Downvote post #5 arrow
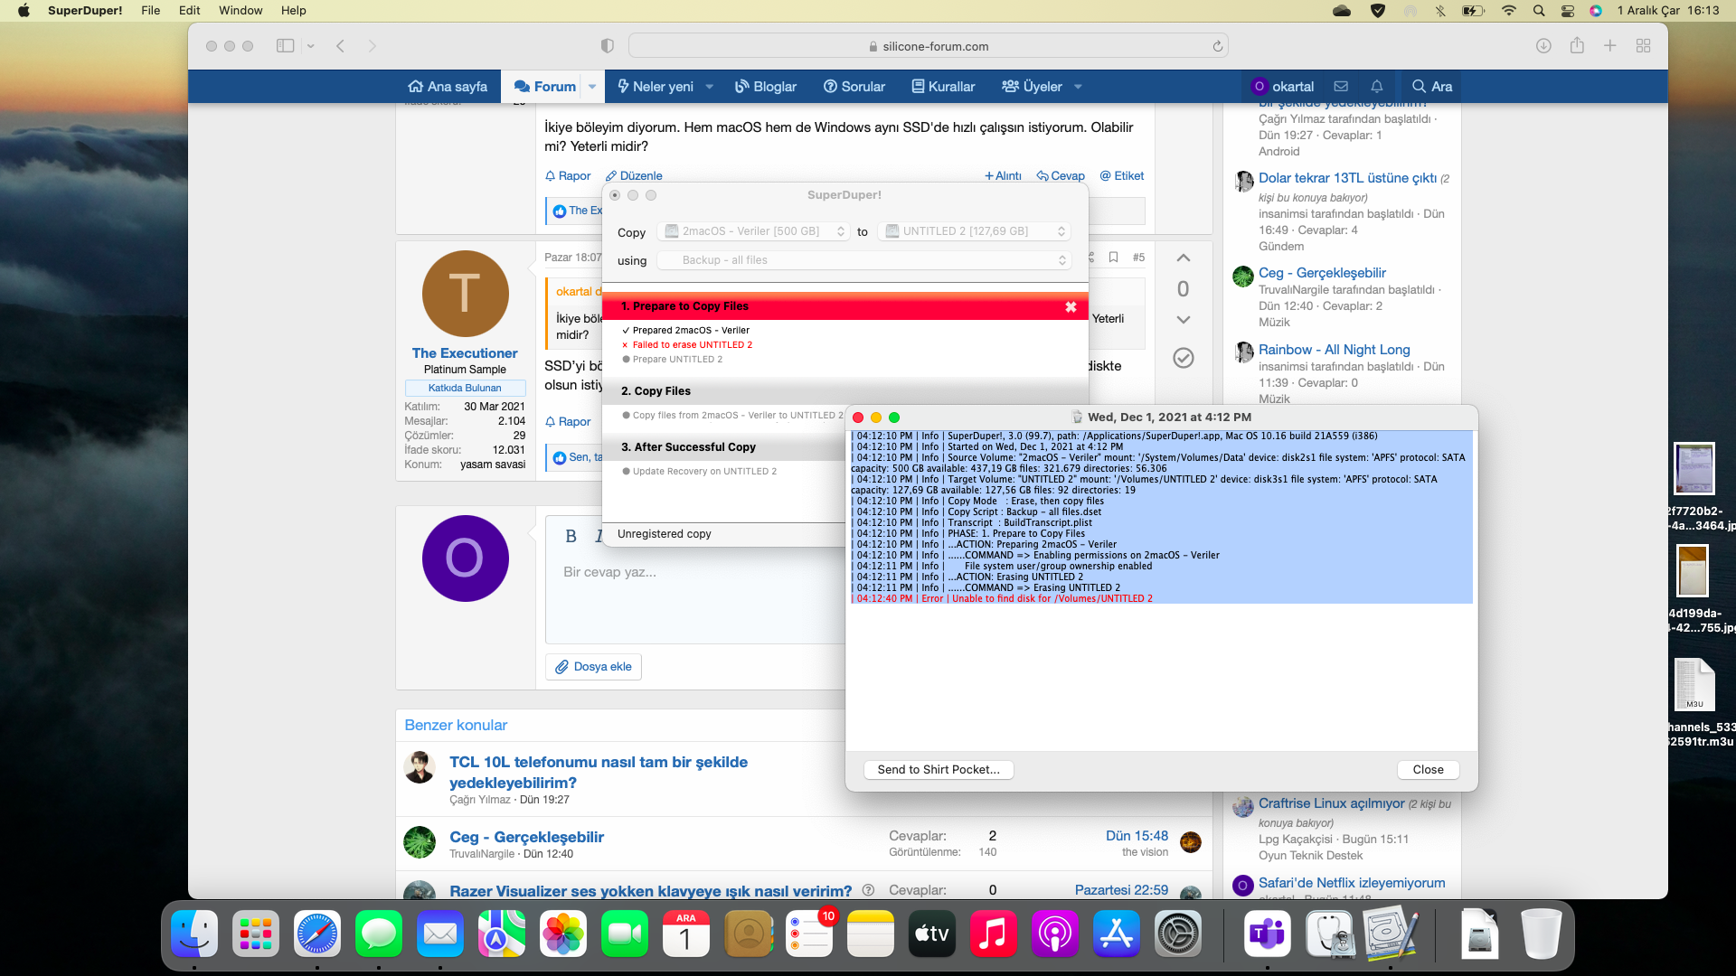 coord(1183,320)
